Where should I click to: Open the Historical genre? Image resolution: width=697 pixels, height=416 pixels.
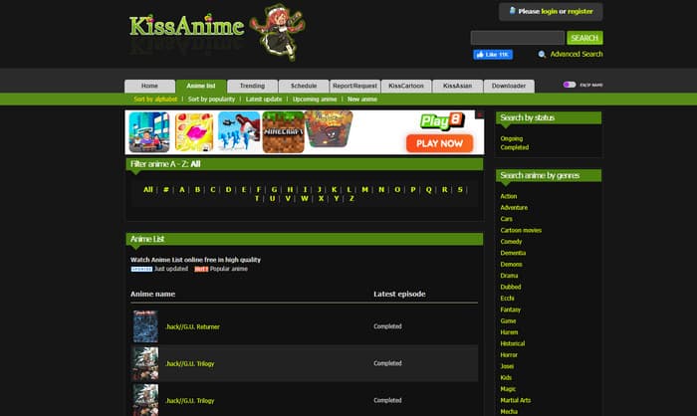[513, 343]
